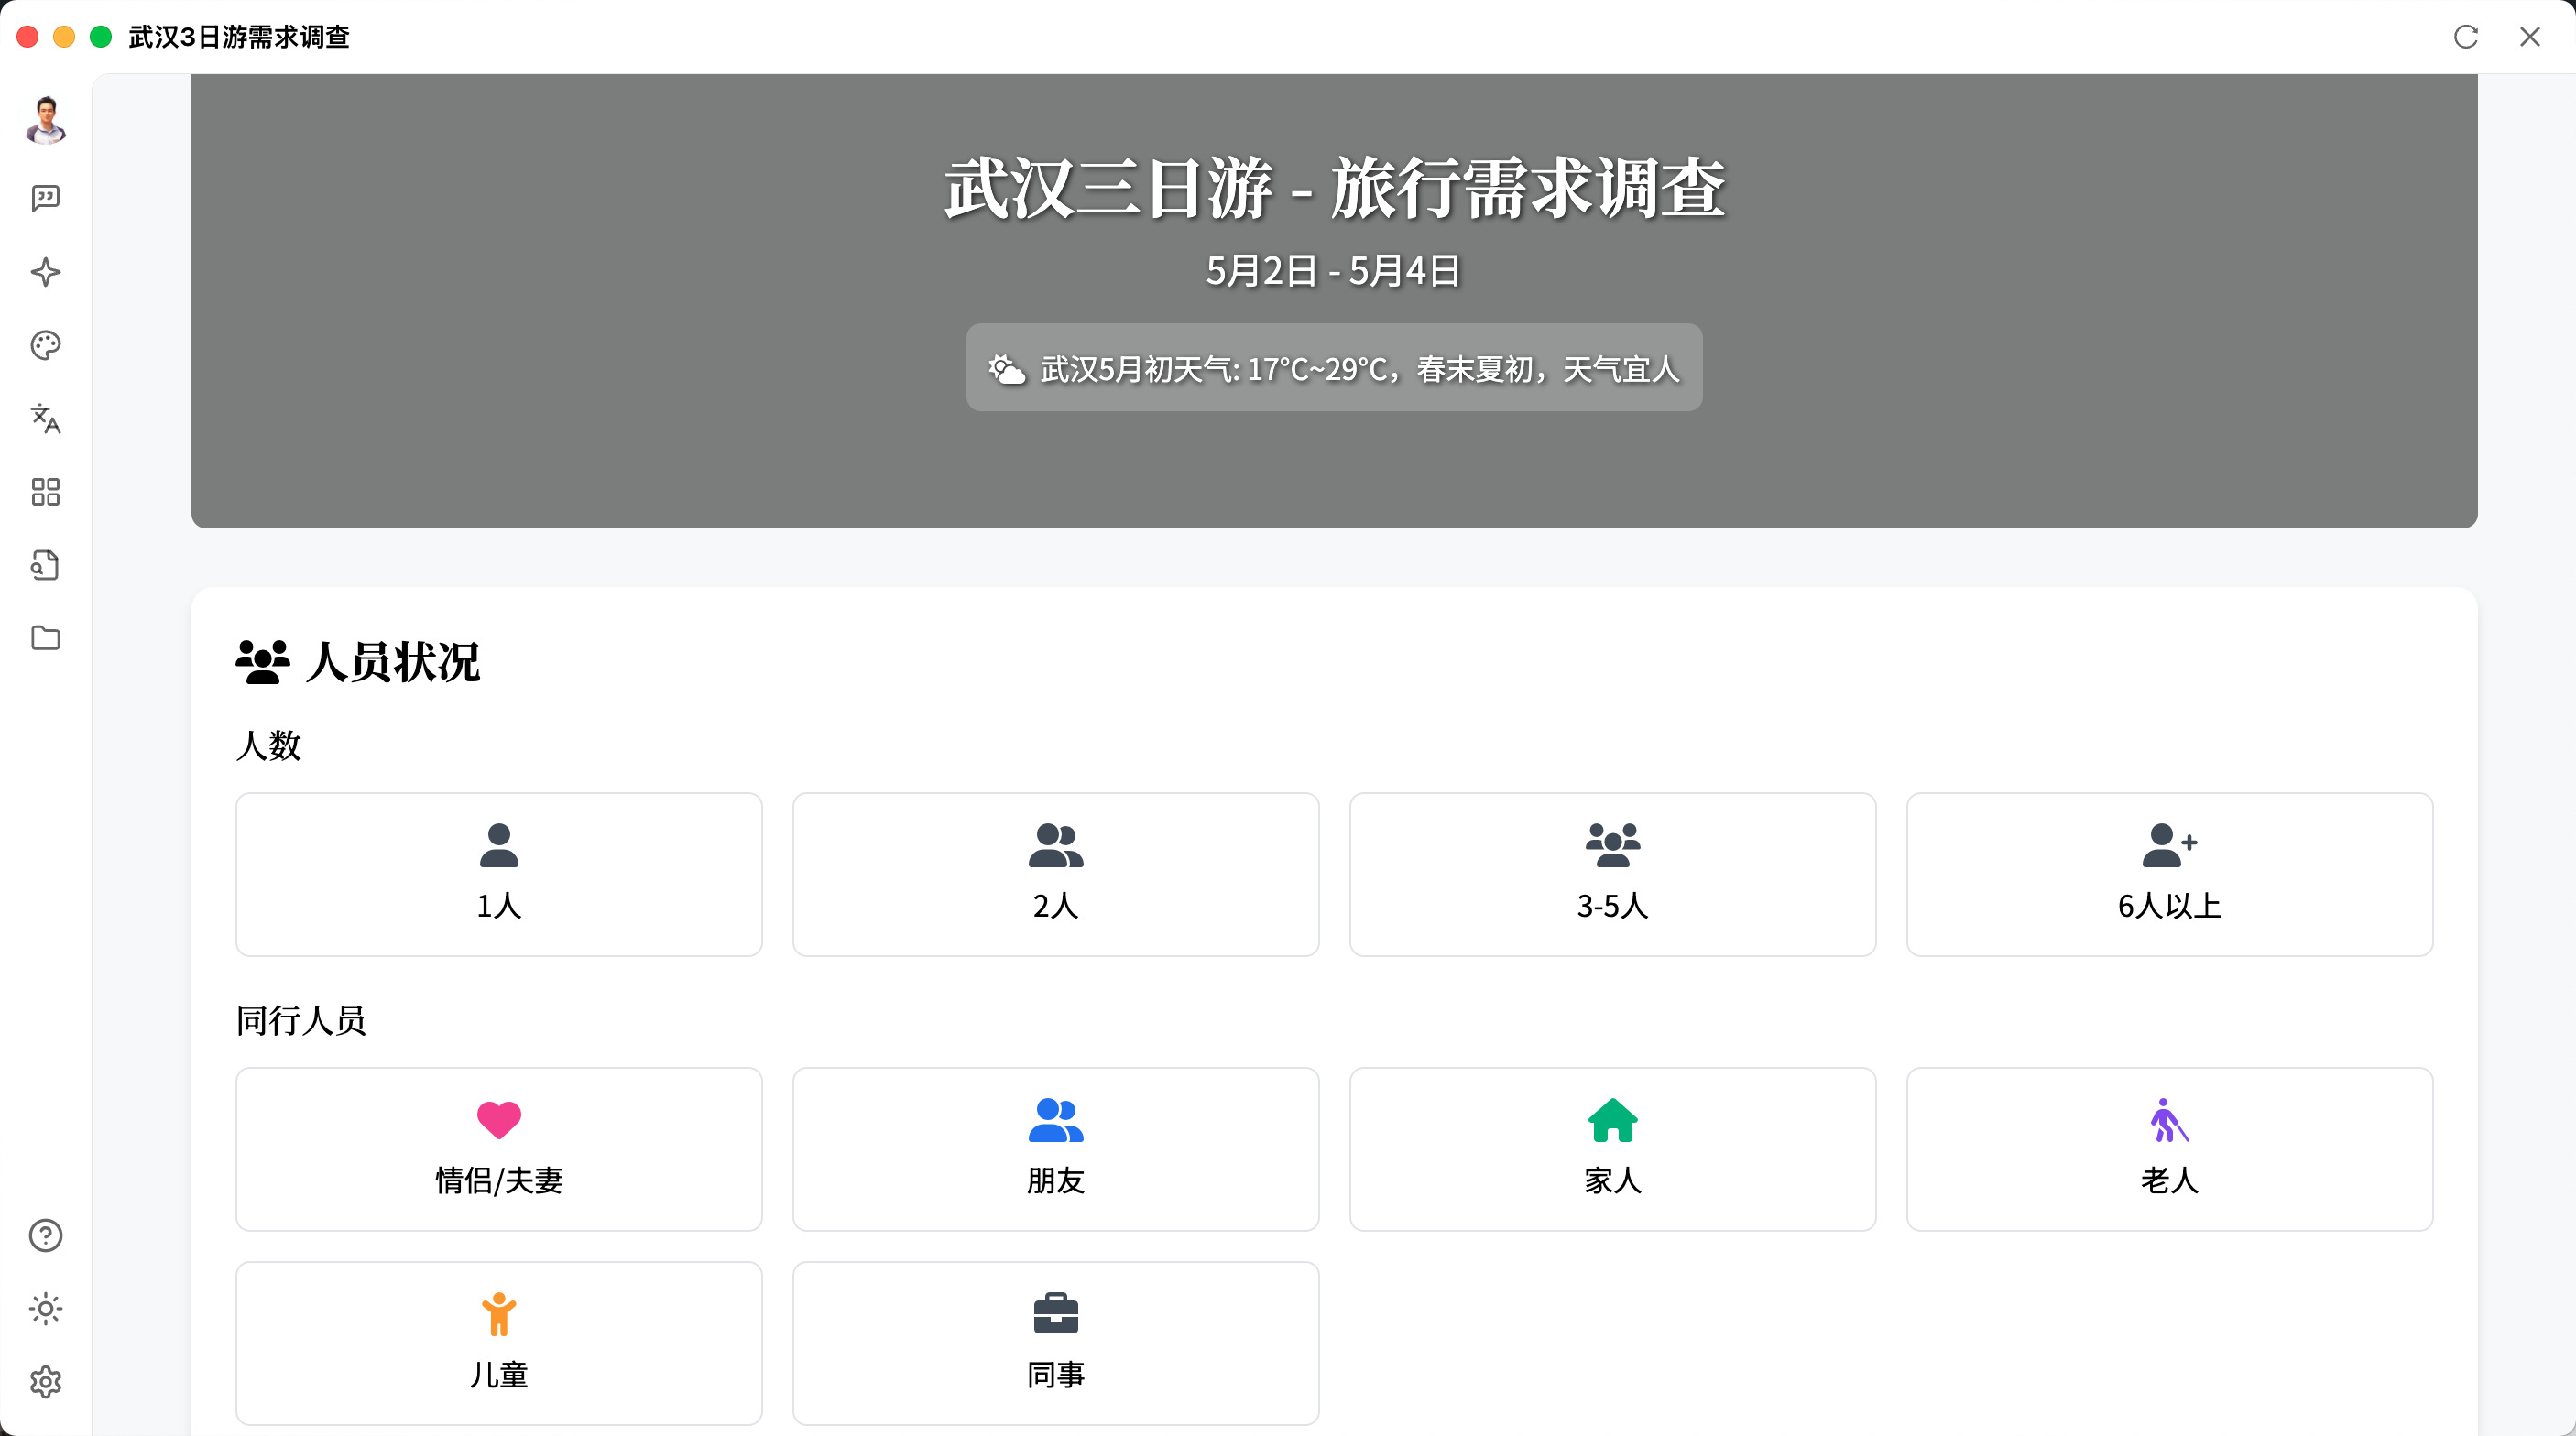The height and width of the screenshot is (1436, 2576).
Task: Open the help question mark icon
Action: (x=46, y=1236)
